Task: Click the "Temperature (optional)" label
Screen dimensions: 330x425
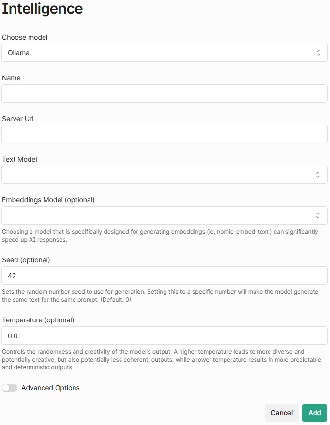Action: (x=38, y=320)
